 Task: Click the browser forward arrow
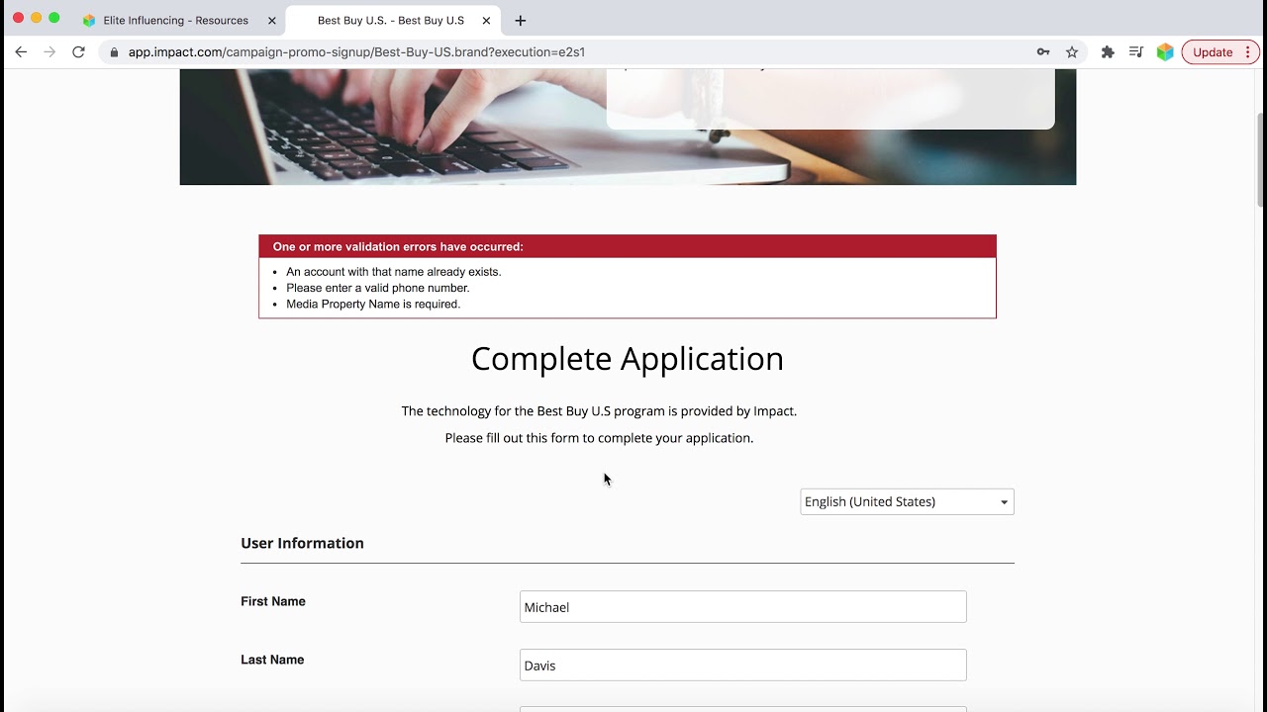point(49,52)
